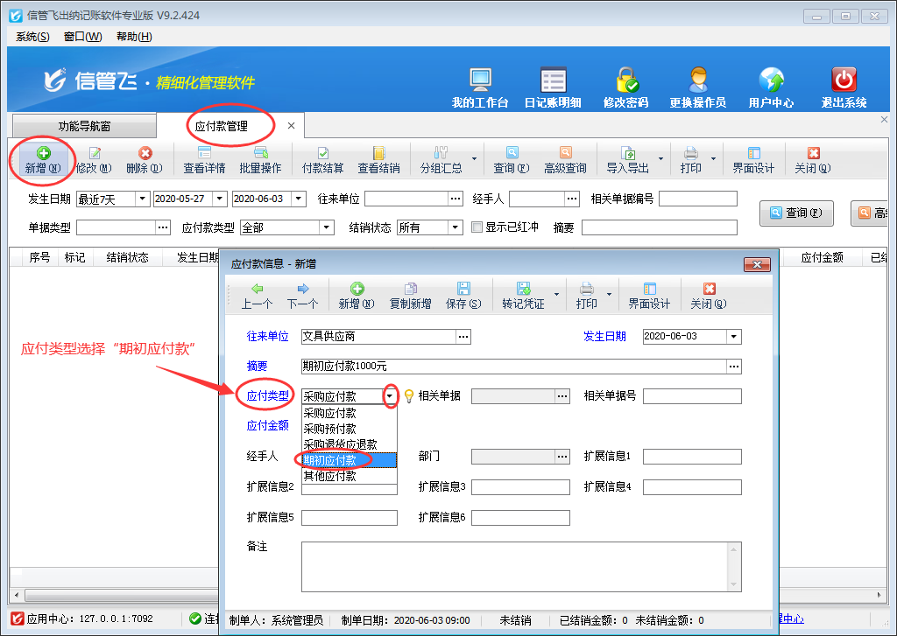This screenshot has width=897, height=636.
Task: Open the 日记账明细 icon
Action: tap(552, 87)
